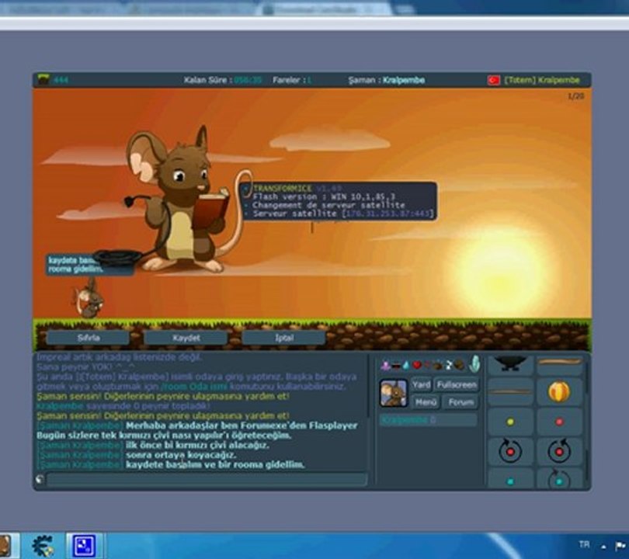Pick the long wooden plank item
Image resolution: width=629 pixels, height=559 pixels.
click(x=560, y=363)
